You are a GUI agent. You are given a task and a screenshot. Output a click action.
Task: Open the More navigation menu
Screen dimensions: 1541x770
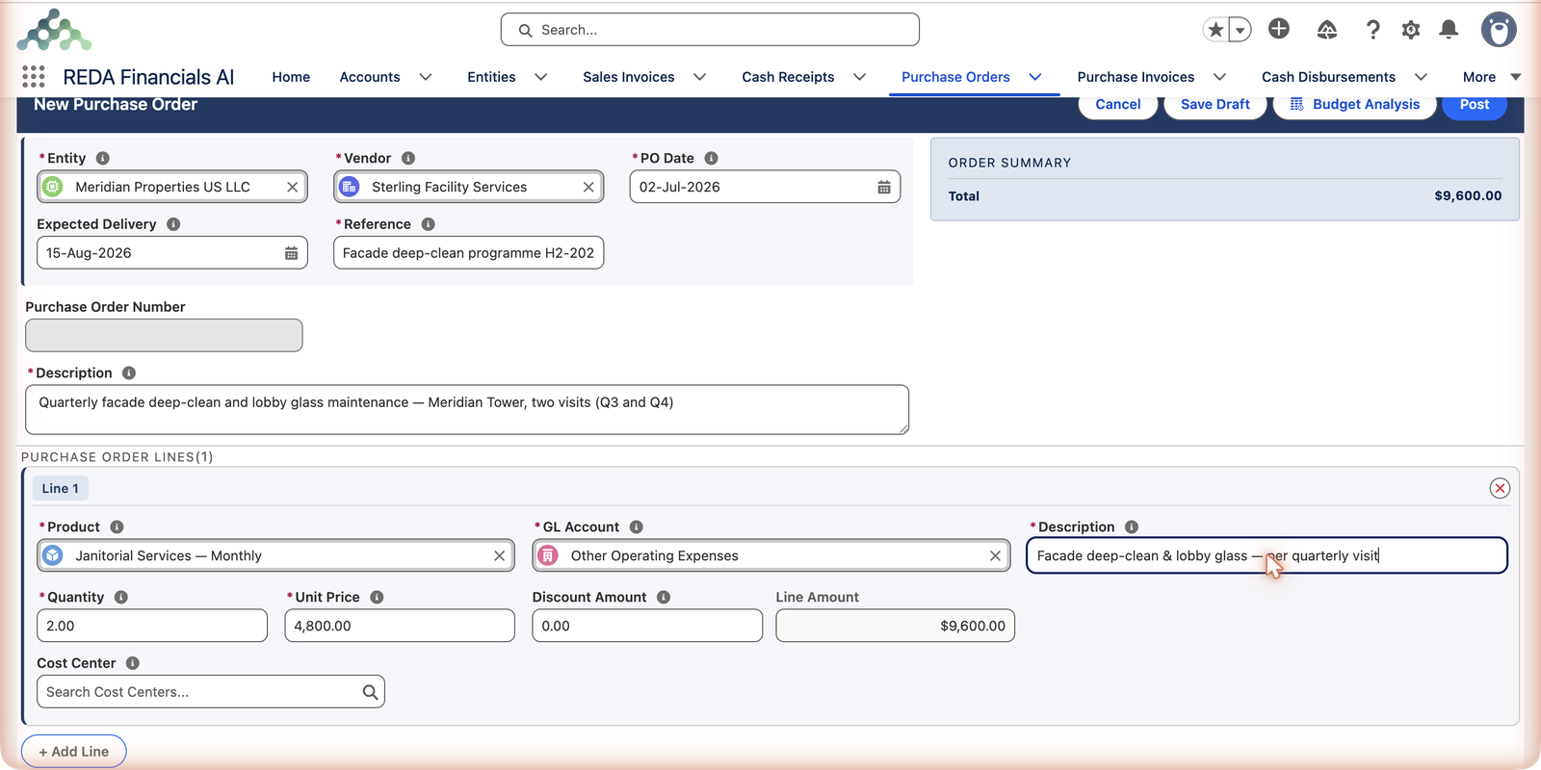[x=1492, y=77]
